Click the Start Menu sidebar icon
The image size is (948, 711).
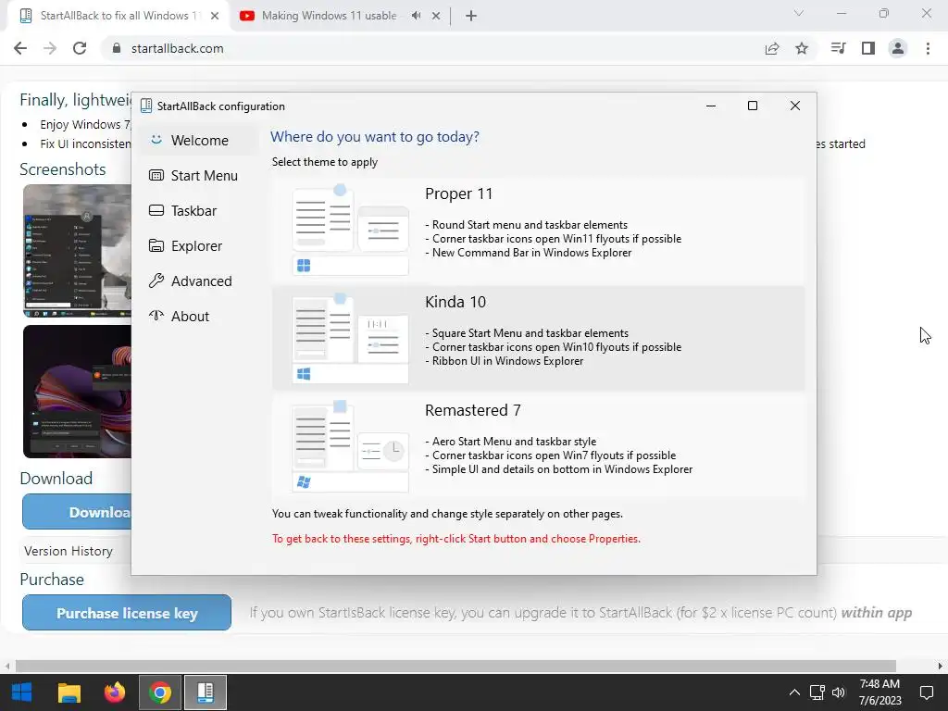pos(156,175)
